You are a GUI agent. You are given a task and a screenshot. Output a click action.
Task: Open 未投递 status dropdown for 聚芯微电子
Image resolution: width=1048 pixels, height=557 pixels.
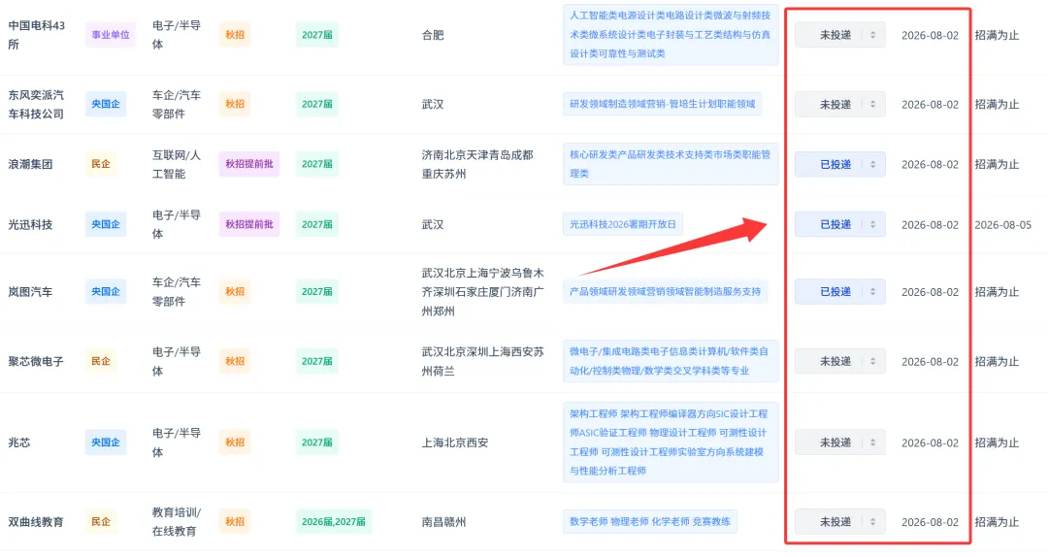pyautogui.click(x=839, y=361)
